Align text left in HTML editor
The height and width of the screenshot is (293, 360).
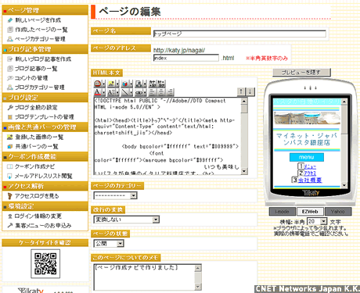[x=153, y=92]
